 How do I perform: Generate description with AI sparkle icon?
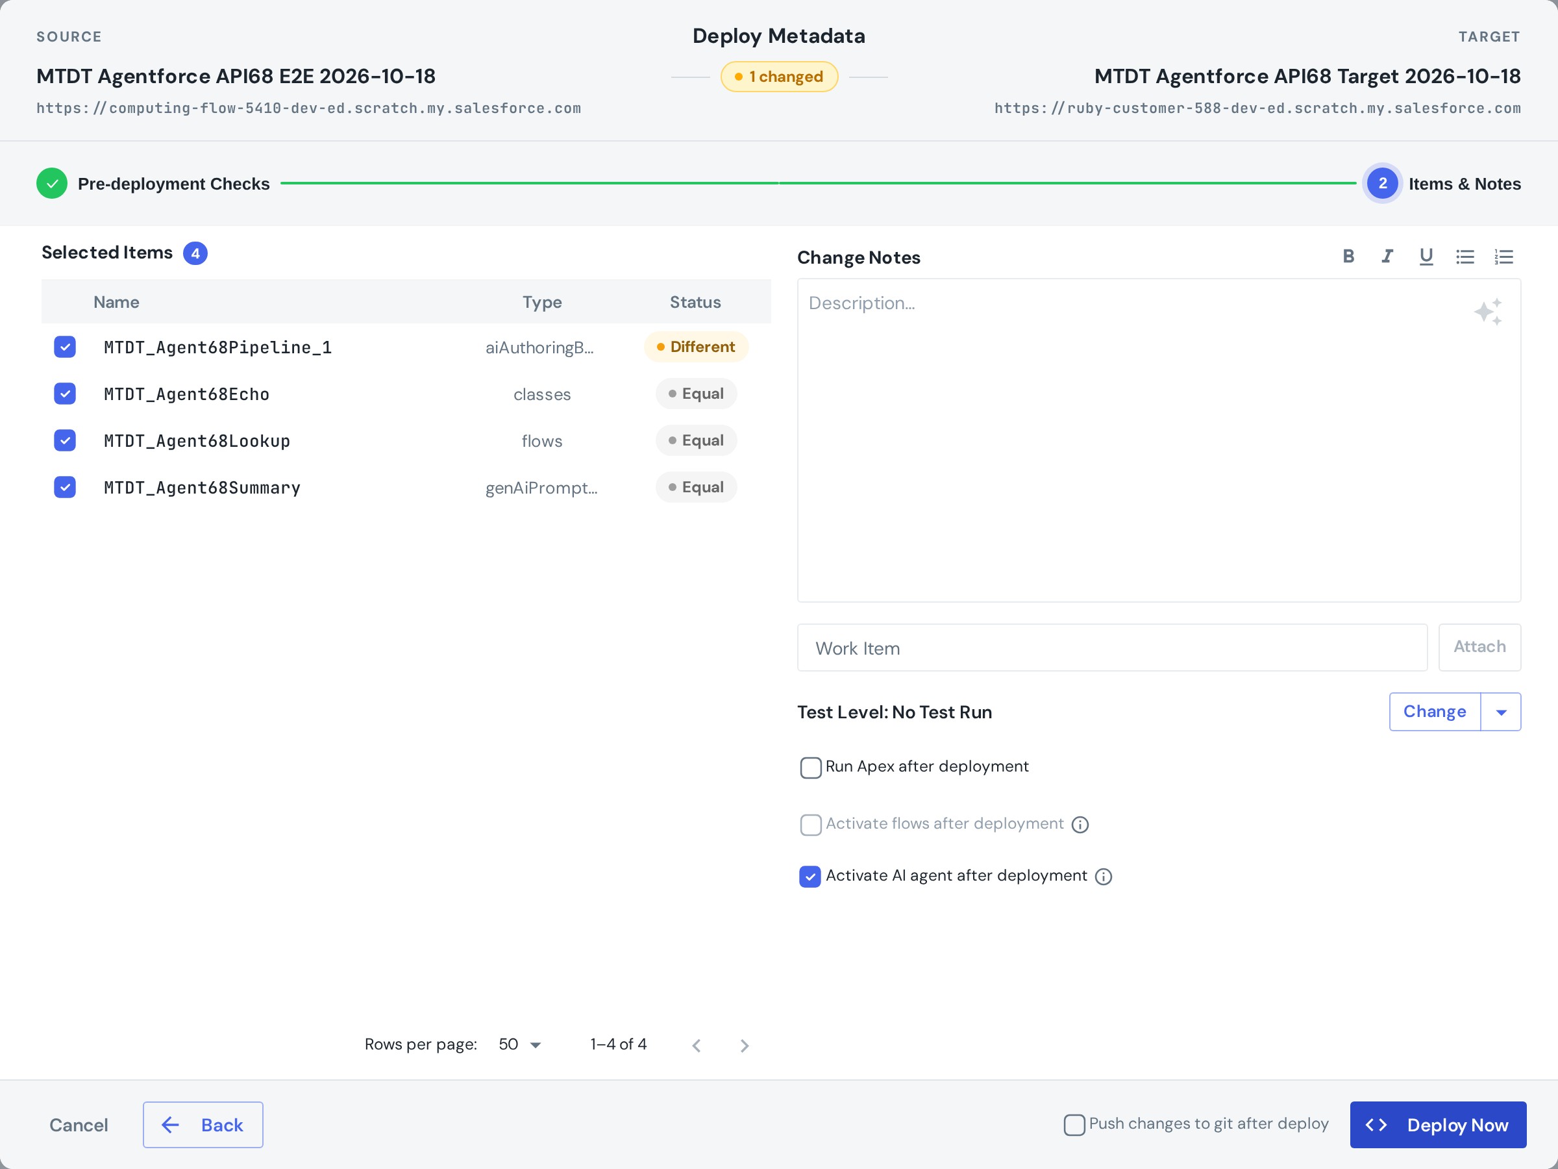click(x=1489, y=312)
